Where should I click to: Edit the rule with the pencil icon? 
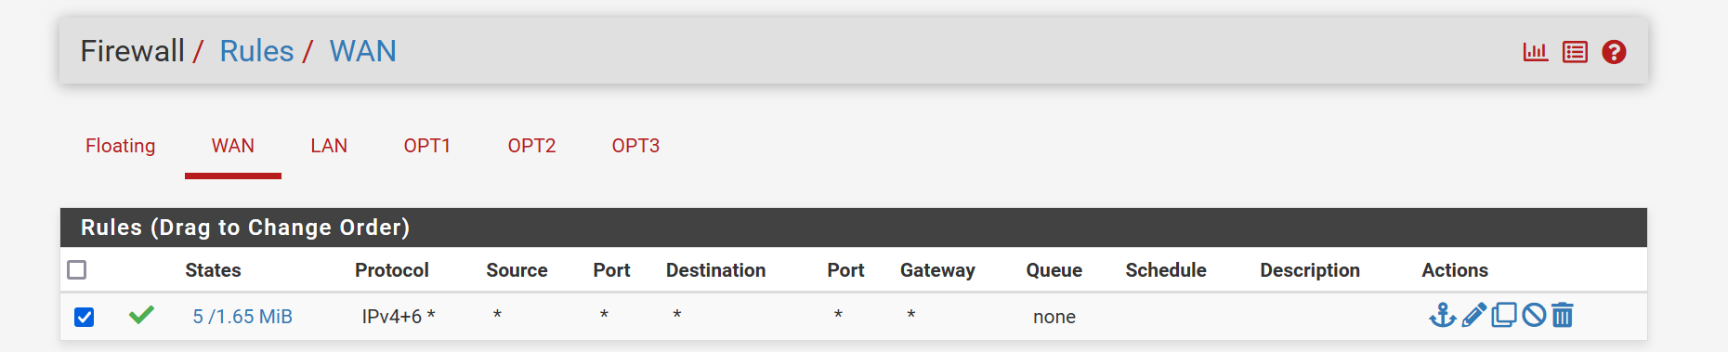pos(1473,316)
